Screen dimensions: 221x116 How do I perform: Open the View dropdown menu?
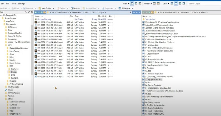tap(126, 4)
